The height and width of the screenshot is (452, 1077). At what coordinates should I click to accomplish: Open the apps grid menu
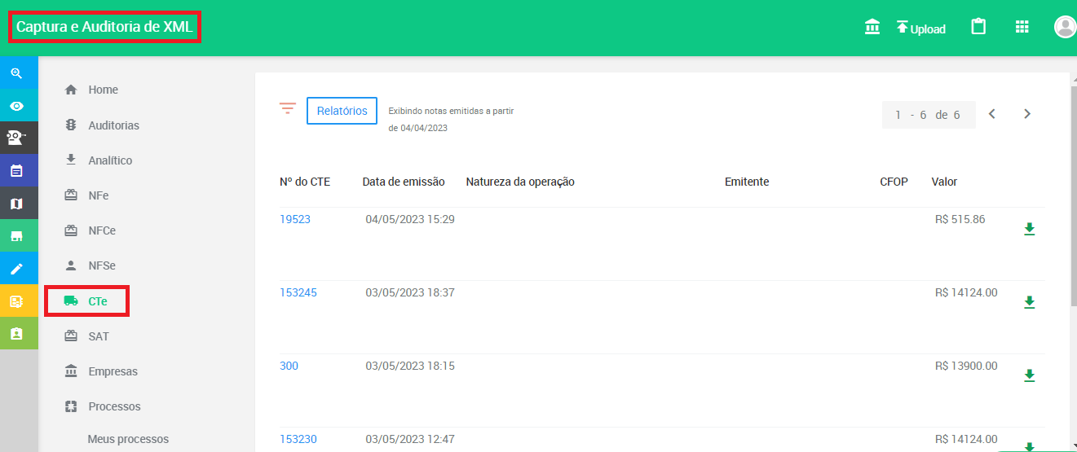tap(1022, 27)
